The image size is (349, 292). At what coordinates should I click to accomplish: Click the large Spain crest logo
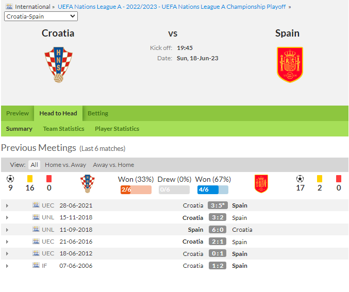pos(290,64)
